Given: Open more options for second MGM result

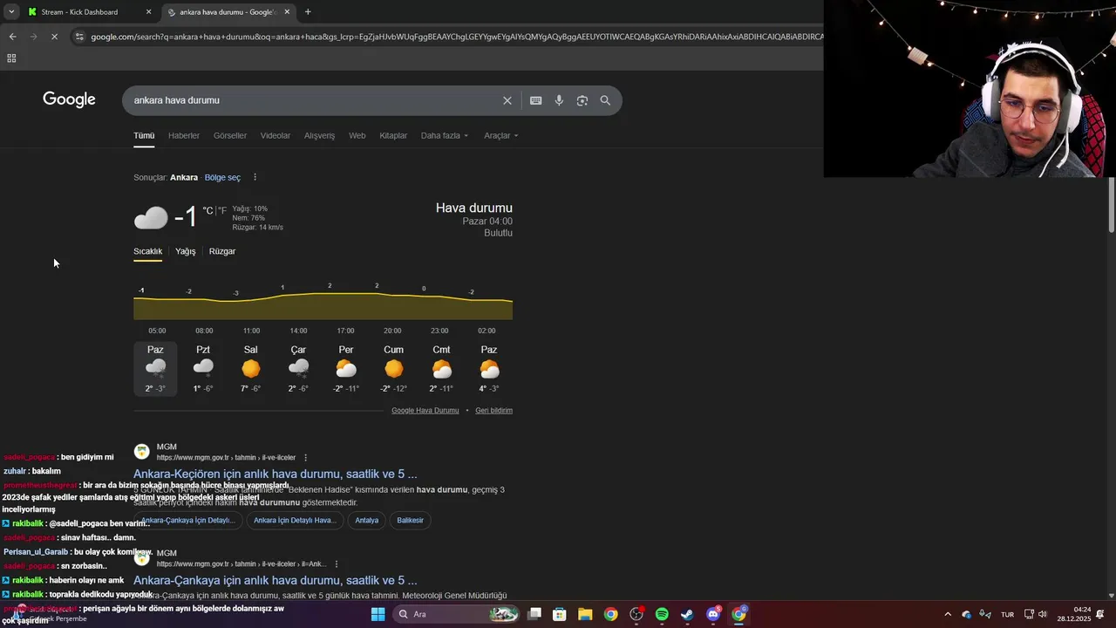Looking at the screenshot, I should tap(336, 563).
